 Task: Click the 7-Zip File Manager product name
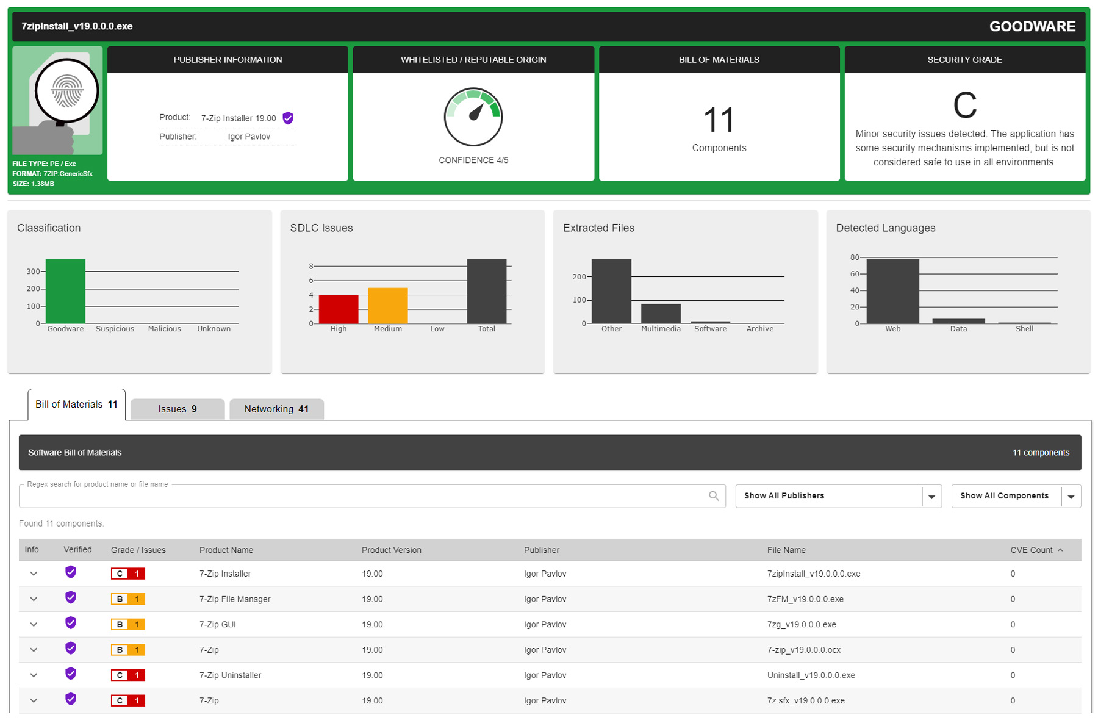[x=235, y=599]
